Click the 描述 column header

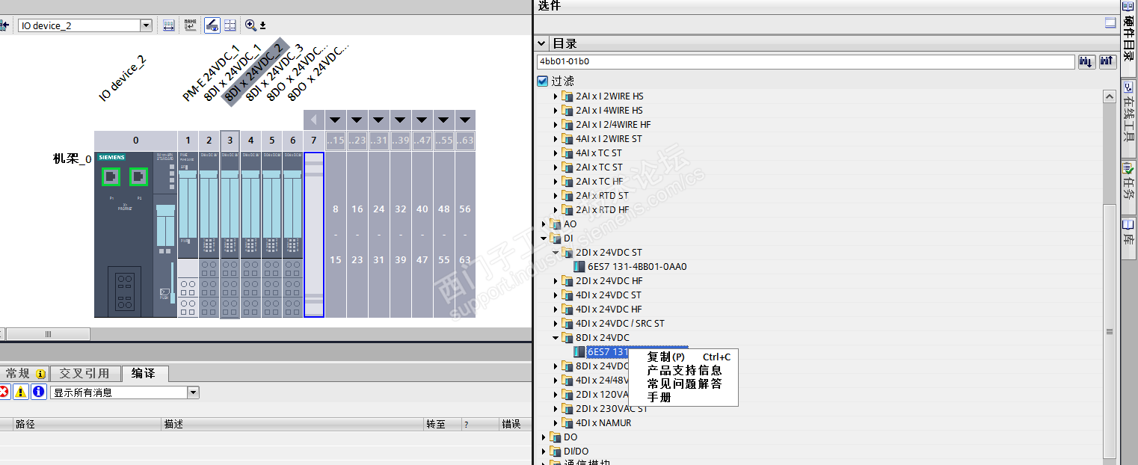(x=292, y=424)
